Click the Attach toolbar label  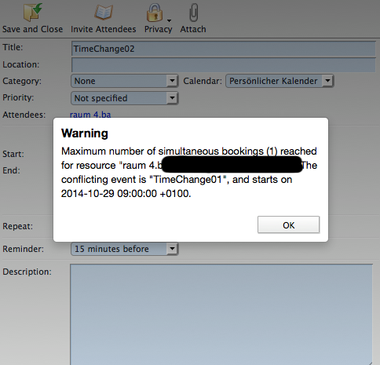point(193,29)
